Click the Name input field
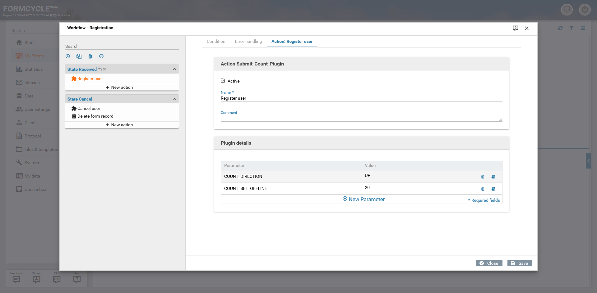Viewport: 597px width, 293px height. click(x=361, y=98)
